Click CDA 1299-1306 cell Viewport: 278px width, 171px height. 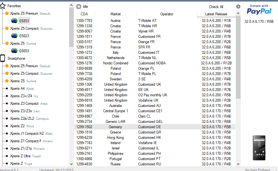coord(84,84)
